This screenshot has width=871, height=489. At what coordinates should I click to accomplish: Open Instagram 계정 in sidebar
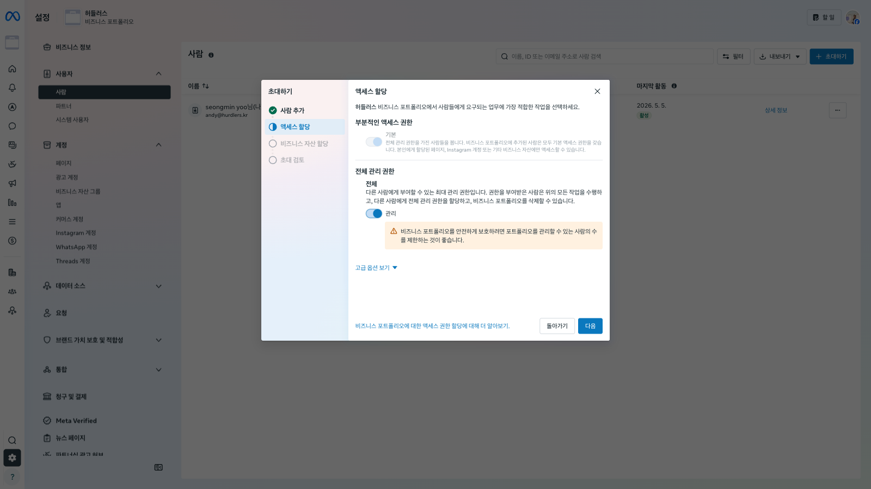click(x=76, y=233)
